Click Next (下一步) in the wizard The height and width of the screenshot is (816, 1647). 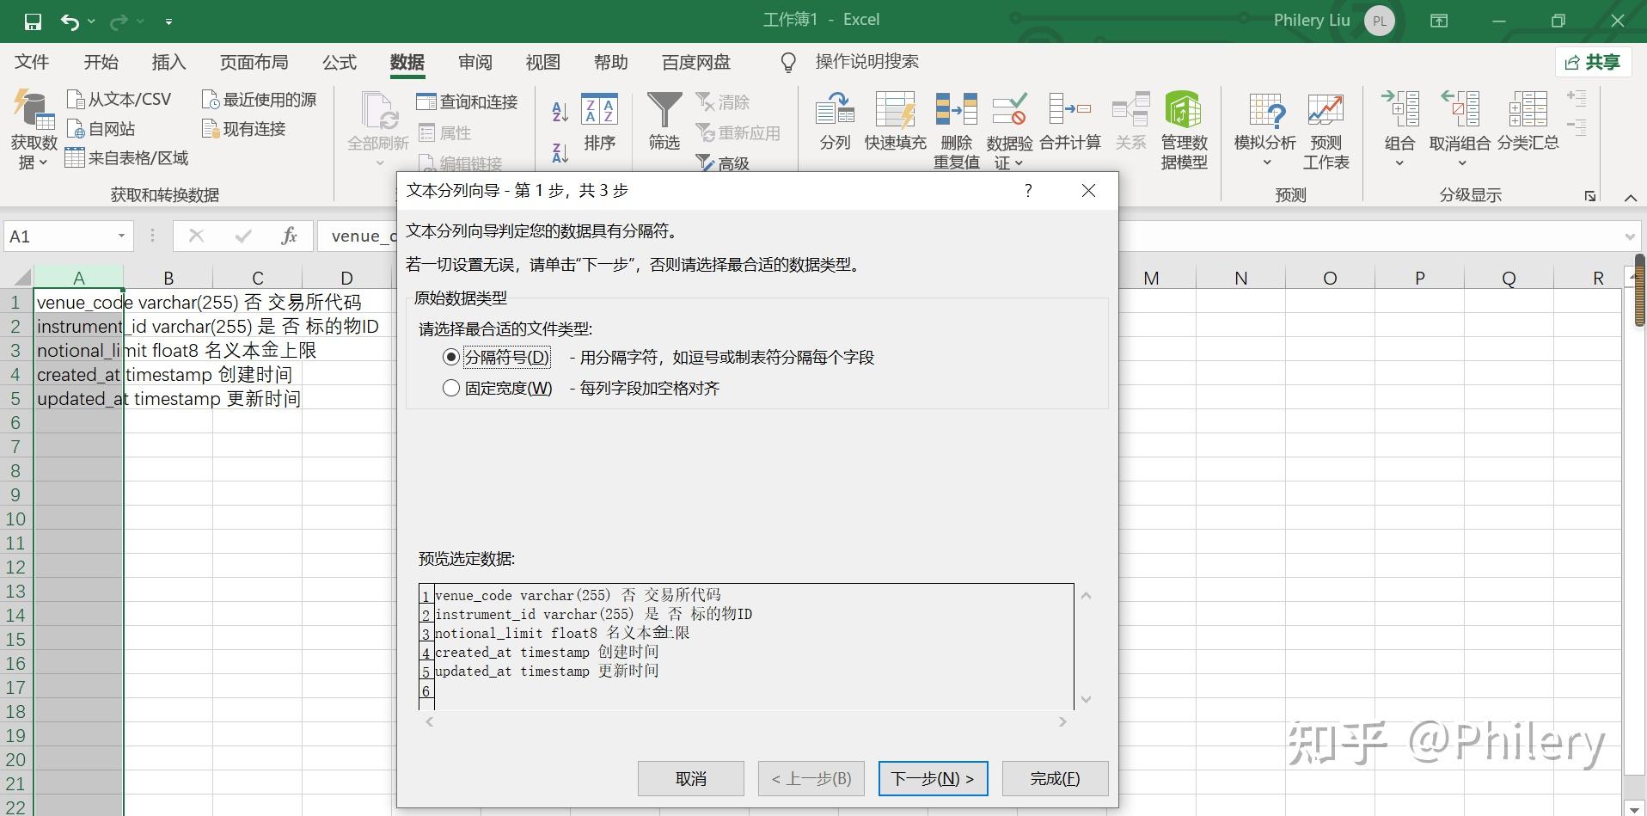933,778
